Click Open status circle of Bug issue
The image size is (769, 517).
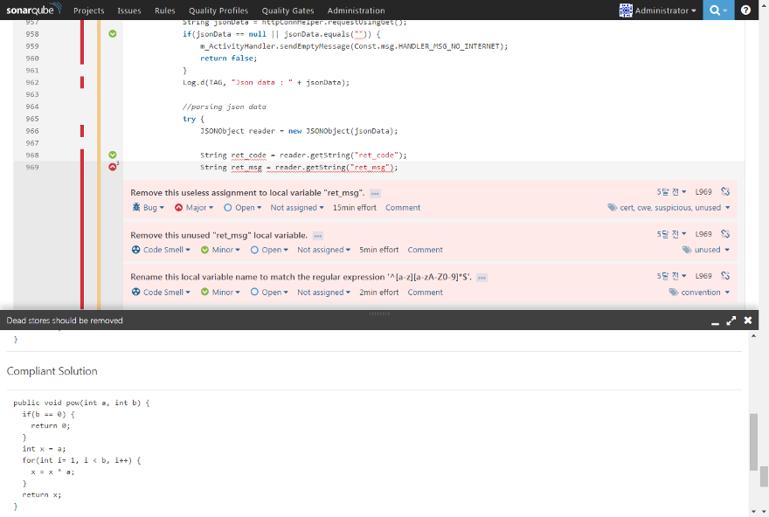tap(227, 207)
